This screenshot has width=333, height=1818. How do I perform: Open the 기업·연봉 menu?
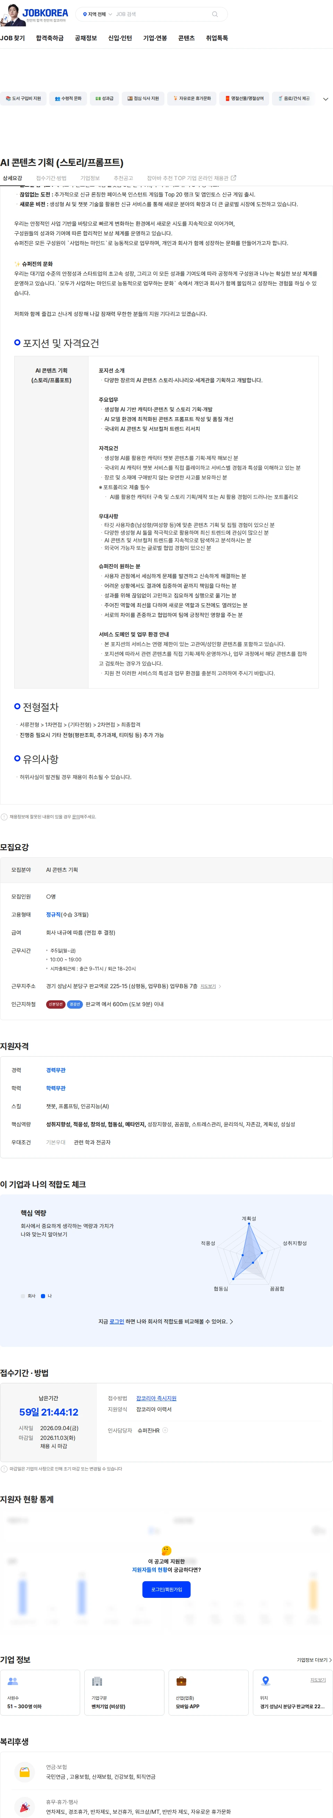point(155,38)
